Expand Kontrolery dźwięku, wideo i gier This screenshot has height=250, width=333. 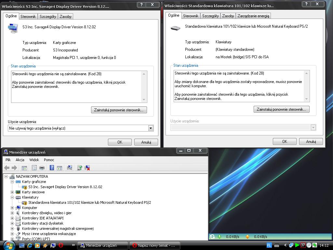click(12, 213)
